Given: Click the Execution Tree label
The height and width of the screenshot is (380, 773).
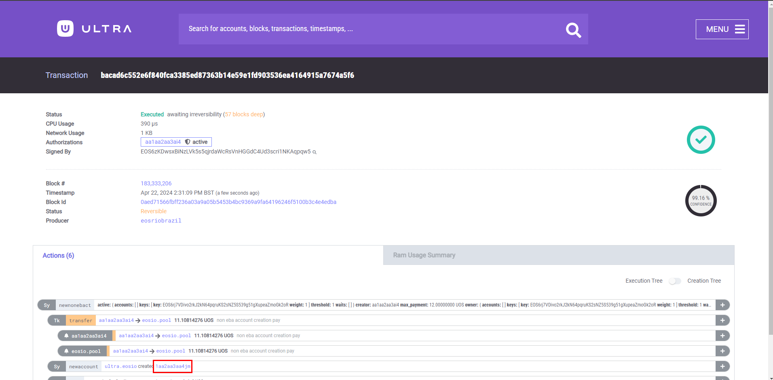Looking at the screenshot, I should coord(644,281).
